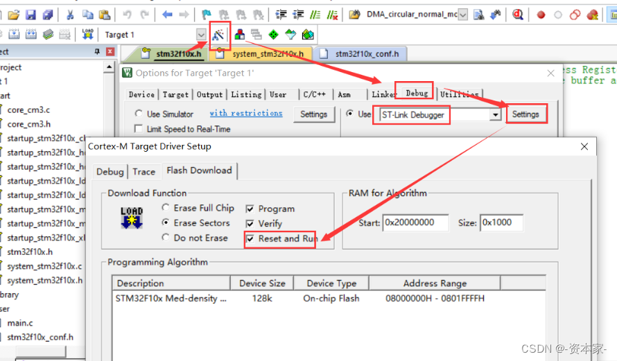
Task: Switch to the system_stm32f10x.h editor tab
Action: [262, 54]
